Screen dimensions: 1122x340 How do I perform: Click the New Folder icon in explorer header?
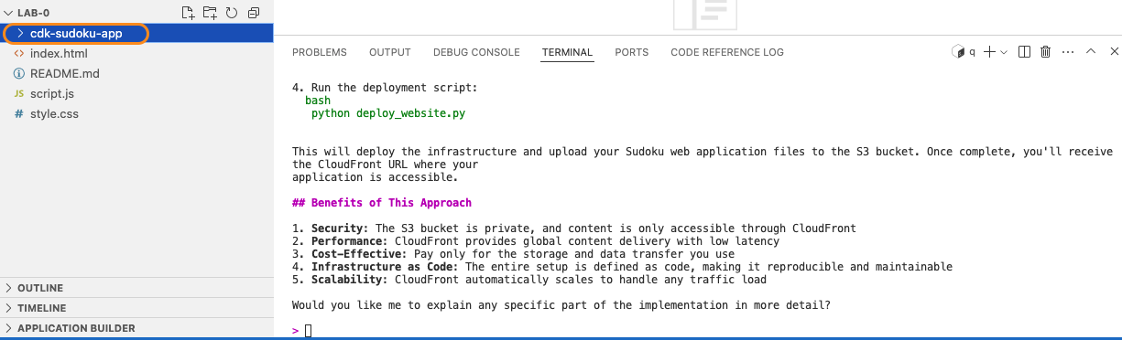pos(210,13)
